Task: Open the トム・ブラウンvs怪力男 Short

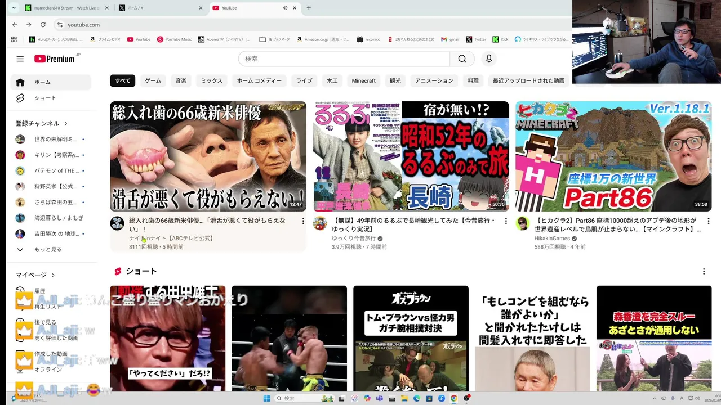Action: (411, 339)
